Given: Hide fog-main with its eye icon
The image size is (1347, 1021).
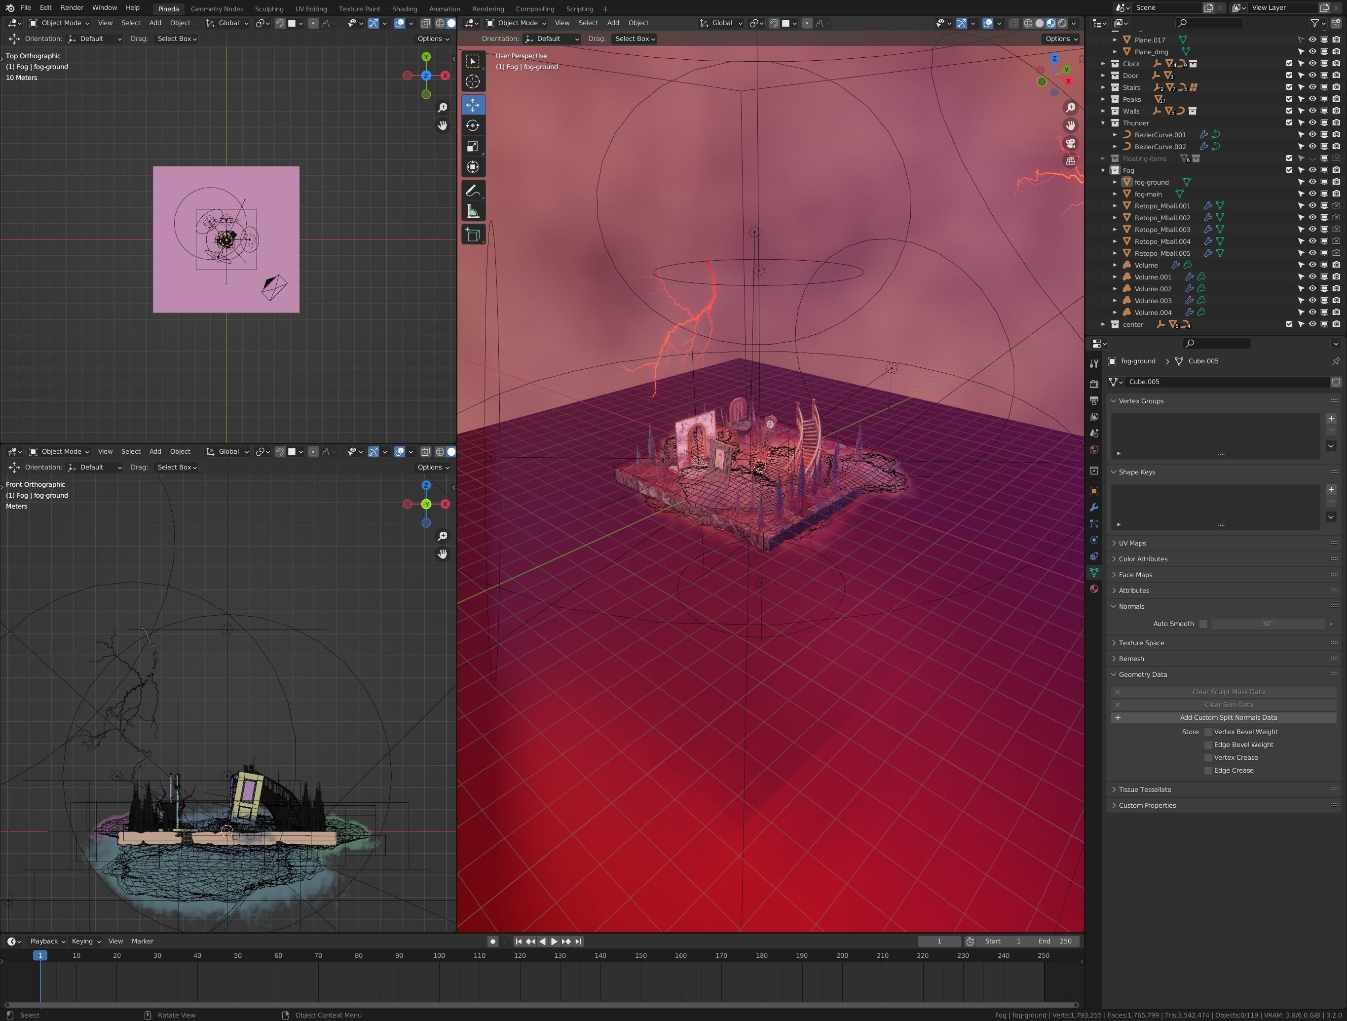Looking at the screenshot, I should tap(1312, 194).
